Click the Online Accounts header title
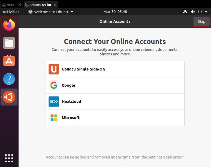 115,21
